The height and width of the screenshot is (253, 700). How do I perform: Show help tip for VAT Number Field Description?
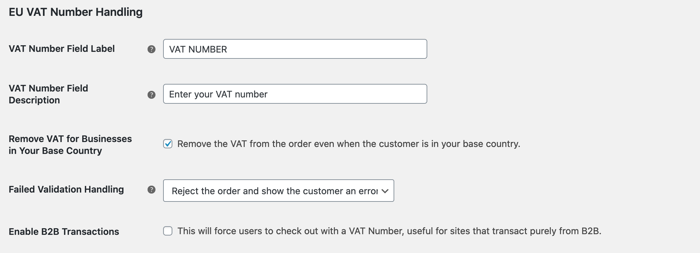pyautogui.click(x=151, y=95)
